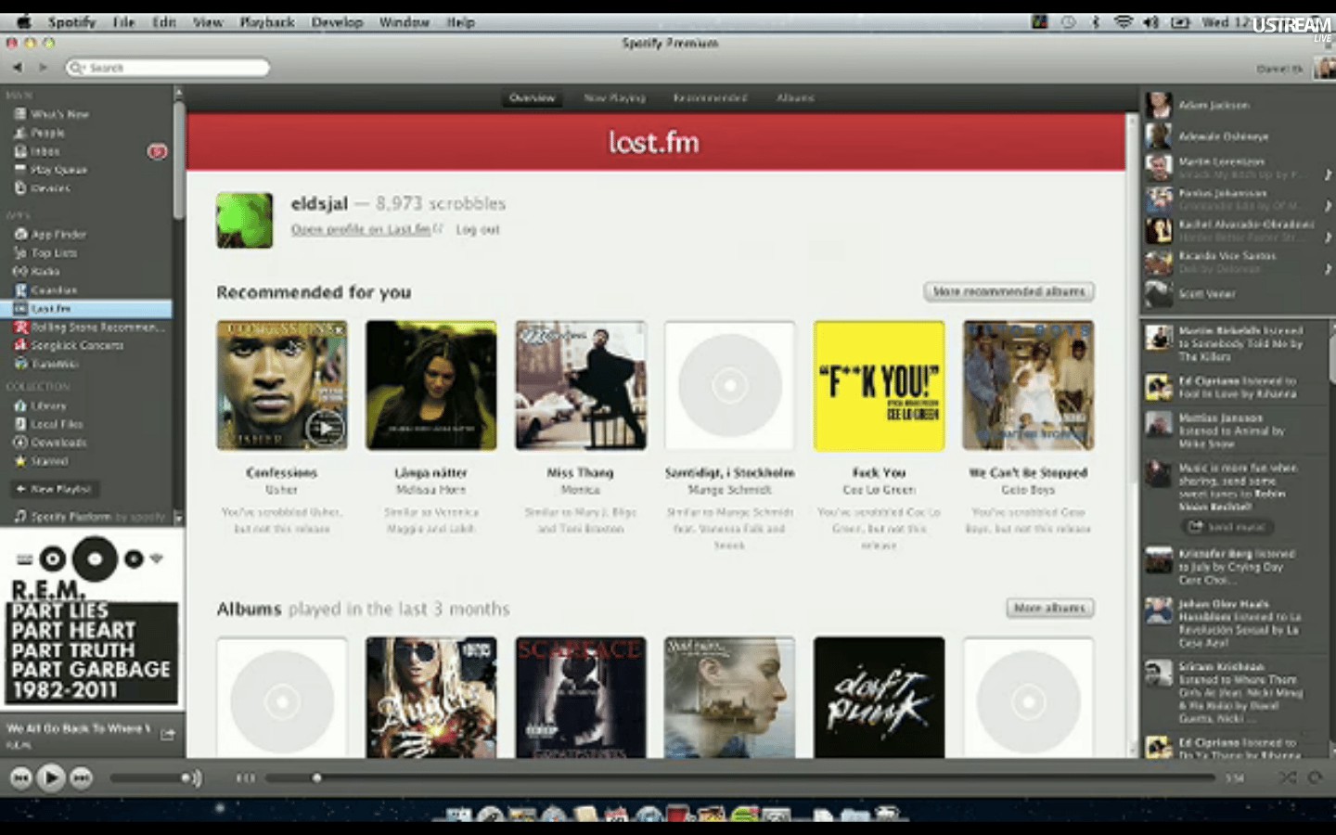The image size is (1336, 835).
Task: Click in the Search field
Action: 167,68
